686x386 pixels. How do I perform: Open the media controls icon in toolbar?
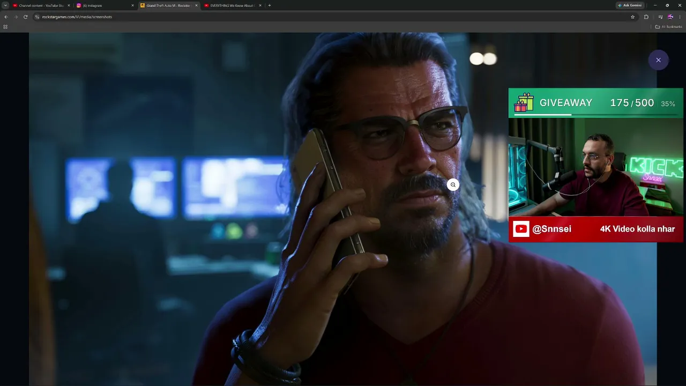[x=660, y=17]
